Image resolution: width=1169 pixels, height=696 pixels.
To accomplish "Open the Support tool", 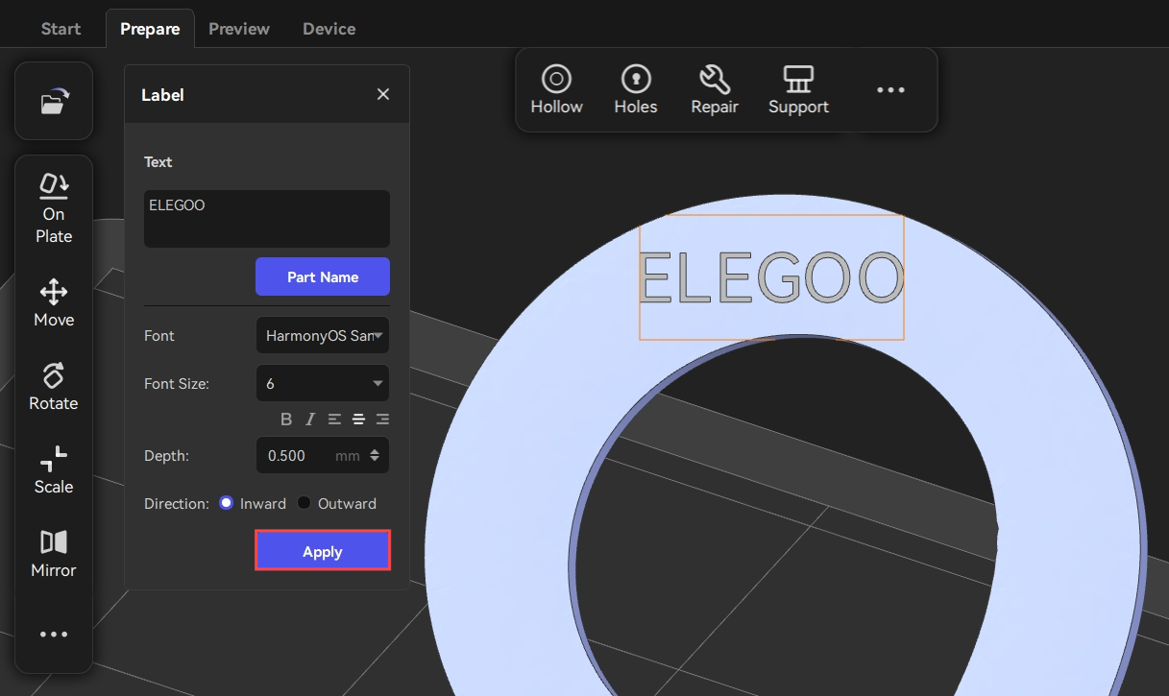I will (798, 90).
